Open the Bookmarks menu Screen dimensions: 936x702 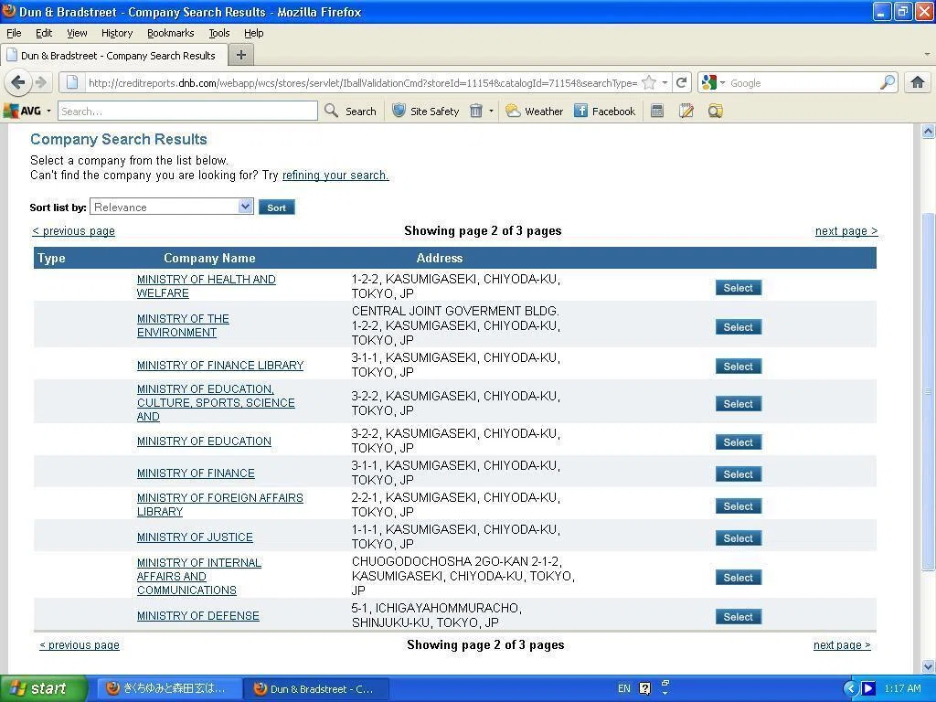coord(171,33)
